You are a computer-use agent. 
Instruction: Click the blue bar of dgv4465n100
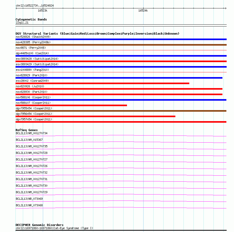(121, 56)
